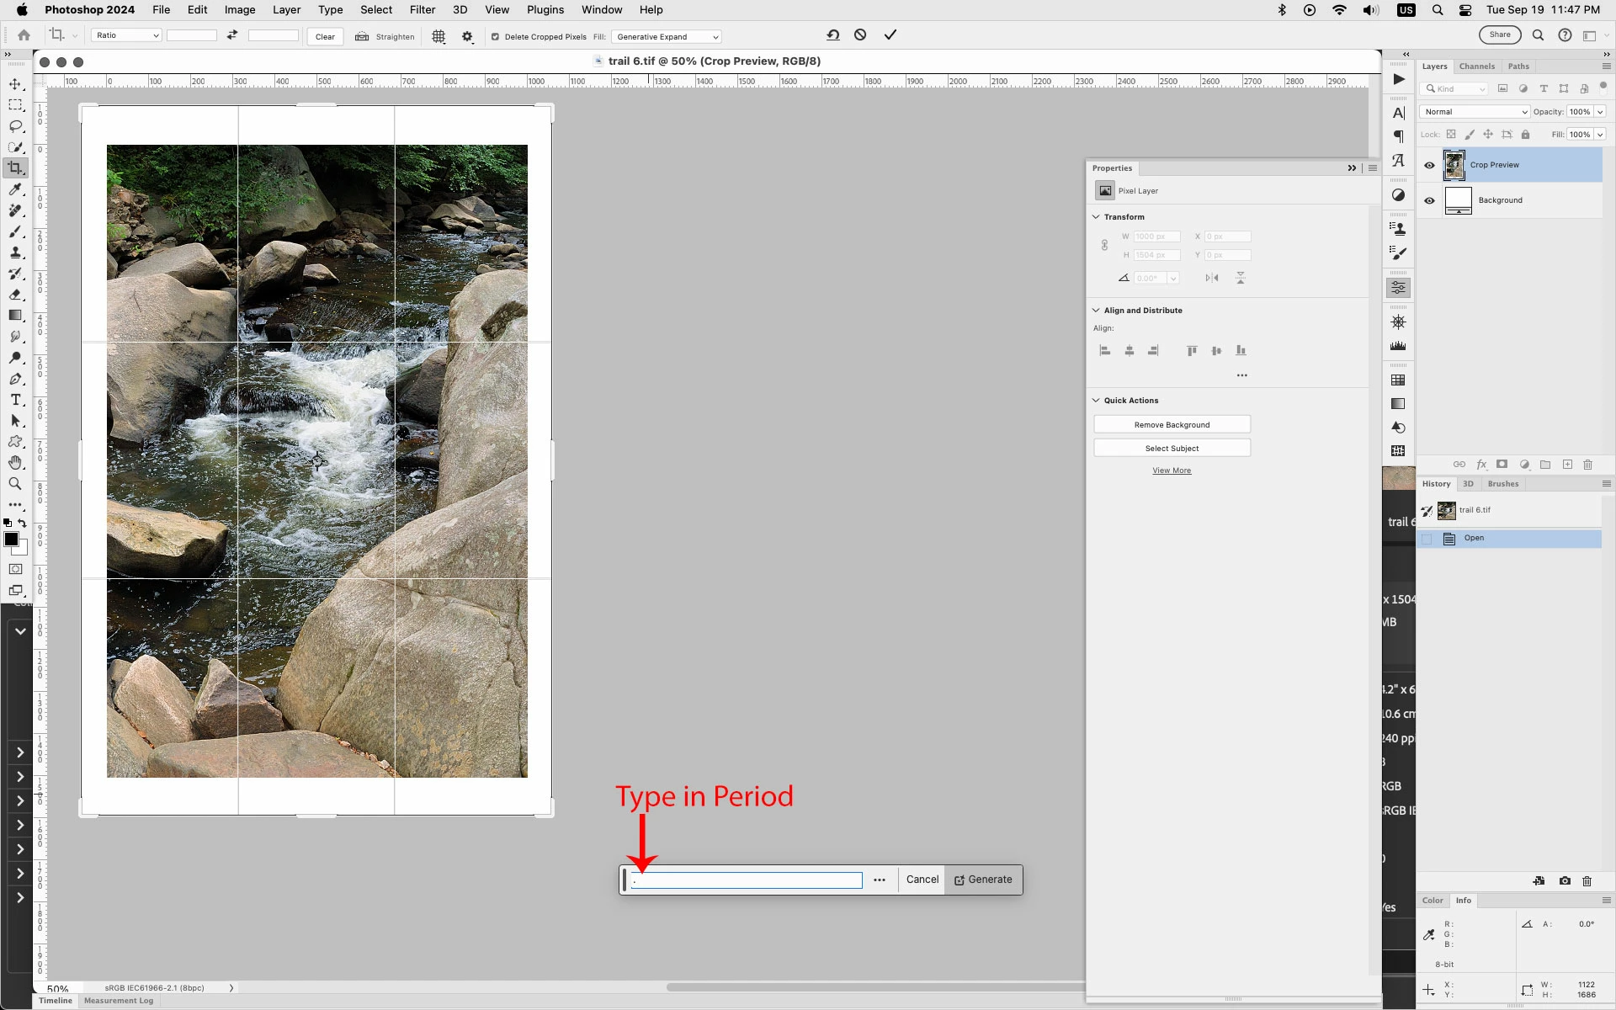The height and width of the screenshot is (1010, 1616).
Task: Pick the Hand tool
Action: pos(15,463)
